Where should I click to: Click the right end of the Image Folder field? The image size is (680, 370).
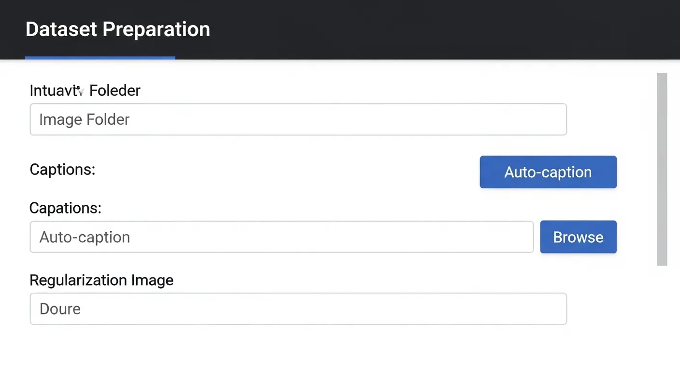pyautogui.click(x=551, y=119)
